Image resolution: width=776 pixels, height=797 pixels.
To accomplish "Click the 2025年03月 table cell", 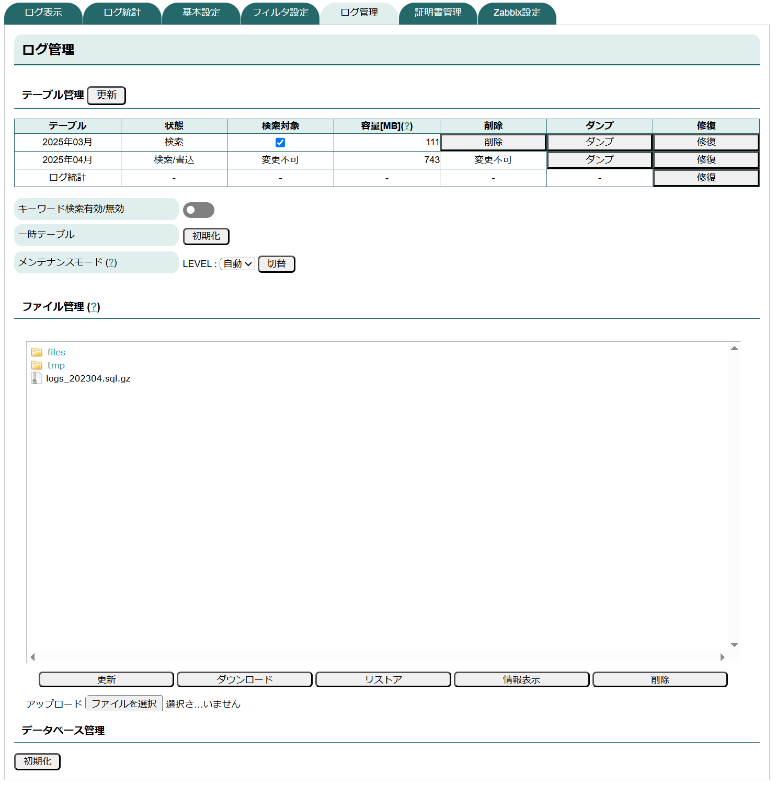I will pos(67,142).
